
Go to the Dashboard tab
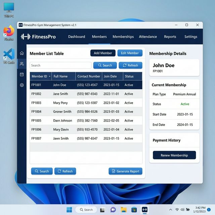coord(77,37)
